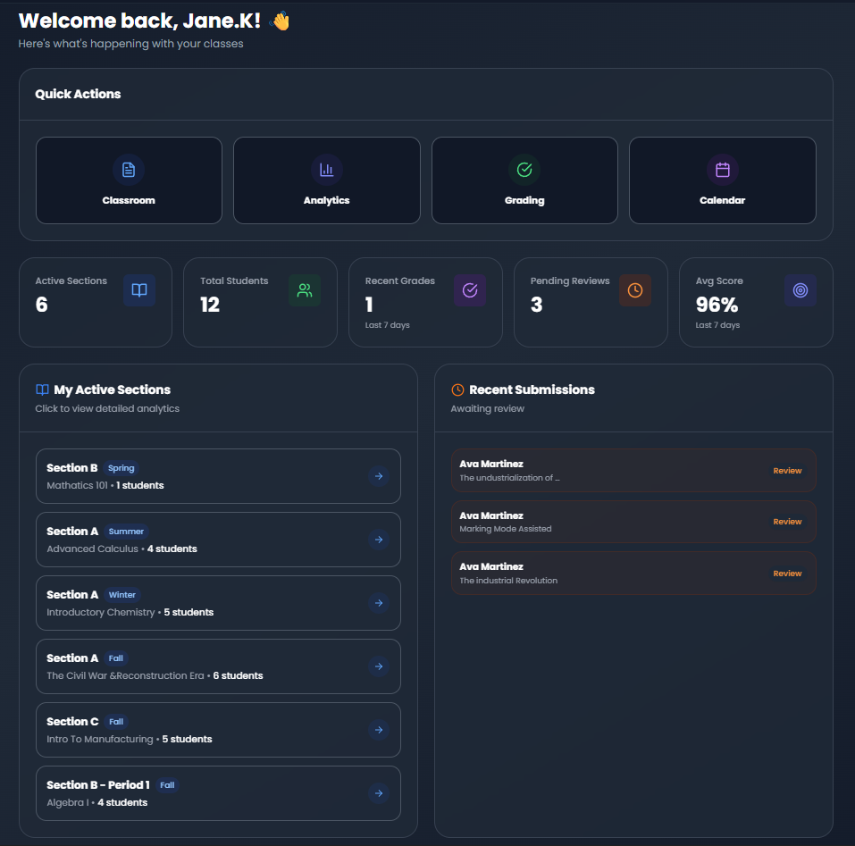The image size is (855, 846).
Task: Open details arrow for Advanced Calculus section
Action: point(379,539)
